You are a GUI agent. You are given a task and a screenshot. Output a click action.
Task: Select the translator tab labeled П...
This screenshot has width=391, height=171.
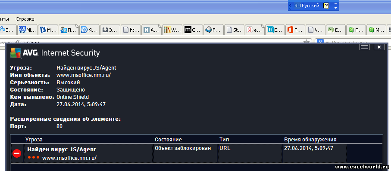[69, 30]
